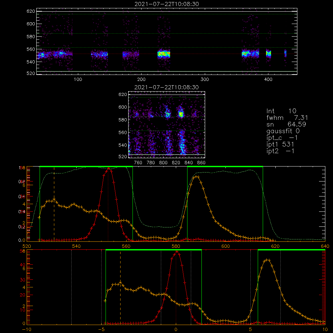Click the top plot title 2021-07-22T10:08:30
Screen dimensions: 333x333
[166, 4]
